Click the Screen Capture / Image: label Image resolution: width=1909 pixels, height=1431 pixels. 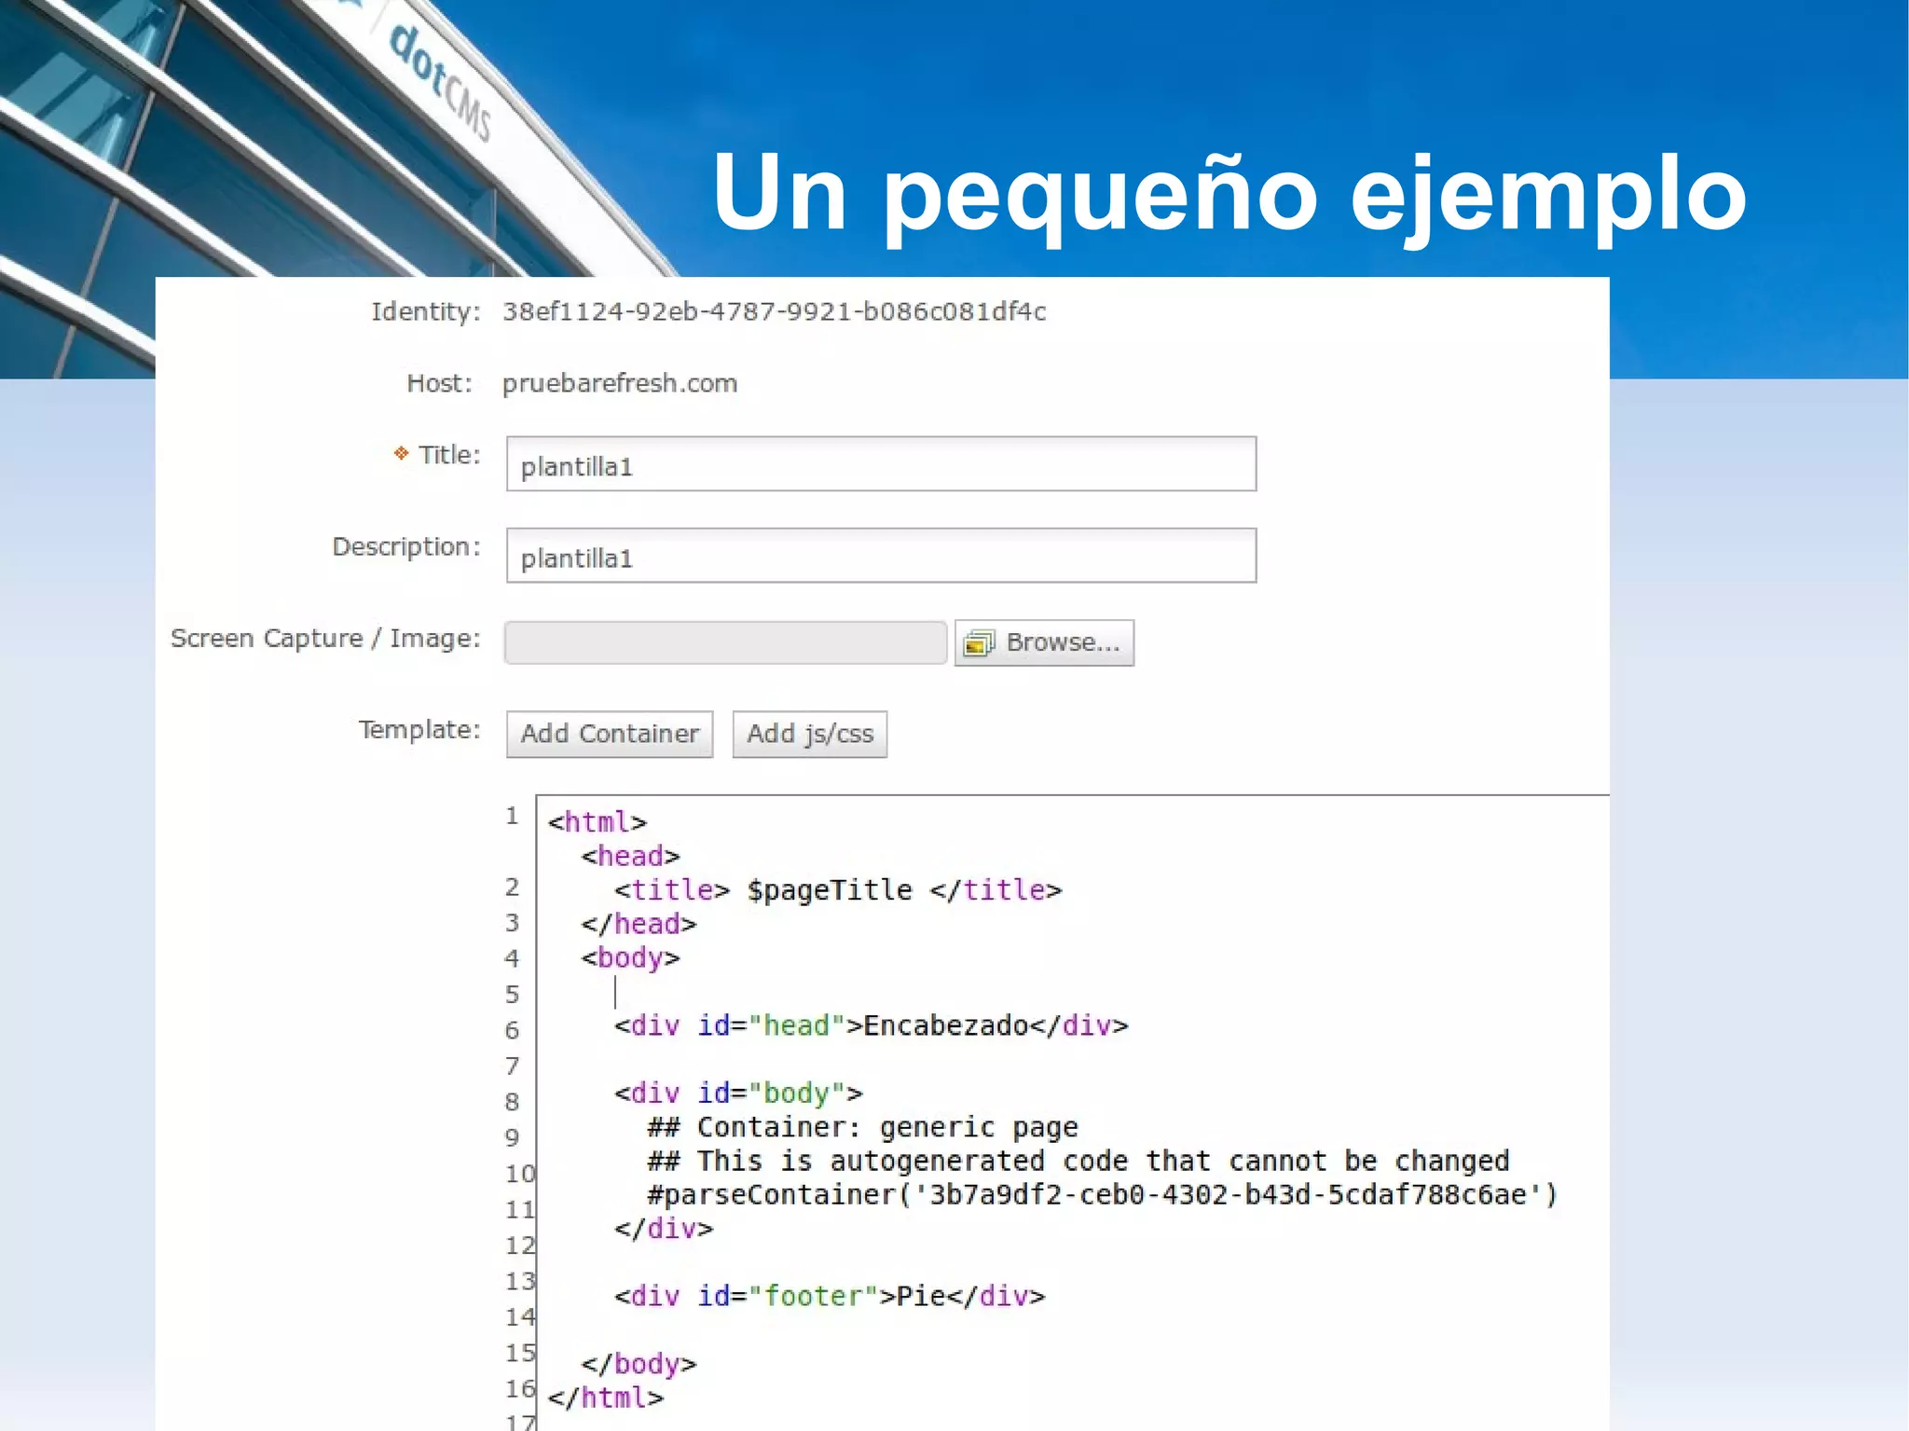coord(325,639)
